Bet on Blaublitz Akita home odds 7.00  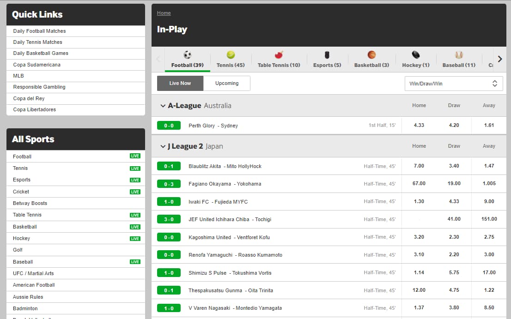(419, 166)
